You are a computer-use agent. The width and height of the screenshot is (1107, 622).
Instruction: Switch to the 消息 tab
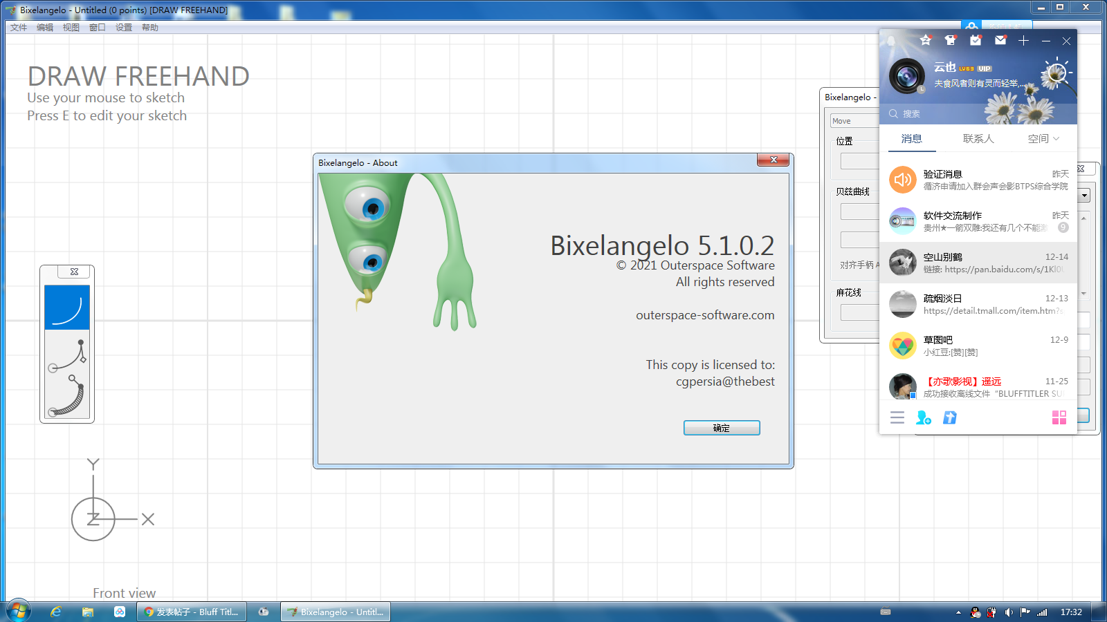point(912,139)
